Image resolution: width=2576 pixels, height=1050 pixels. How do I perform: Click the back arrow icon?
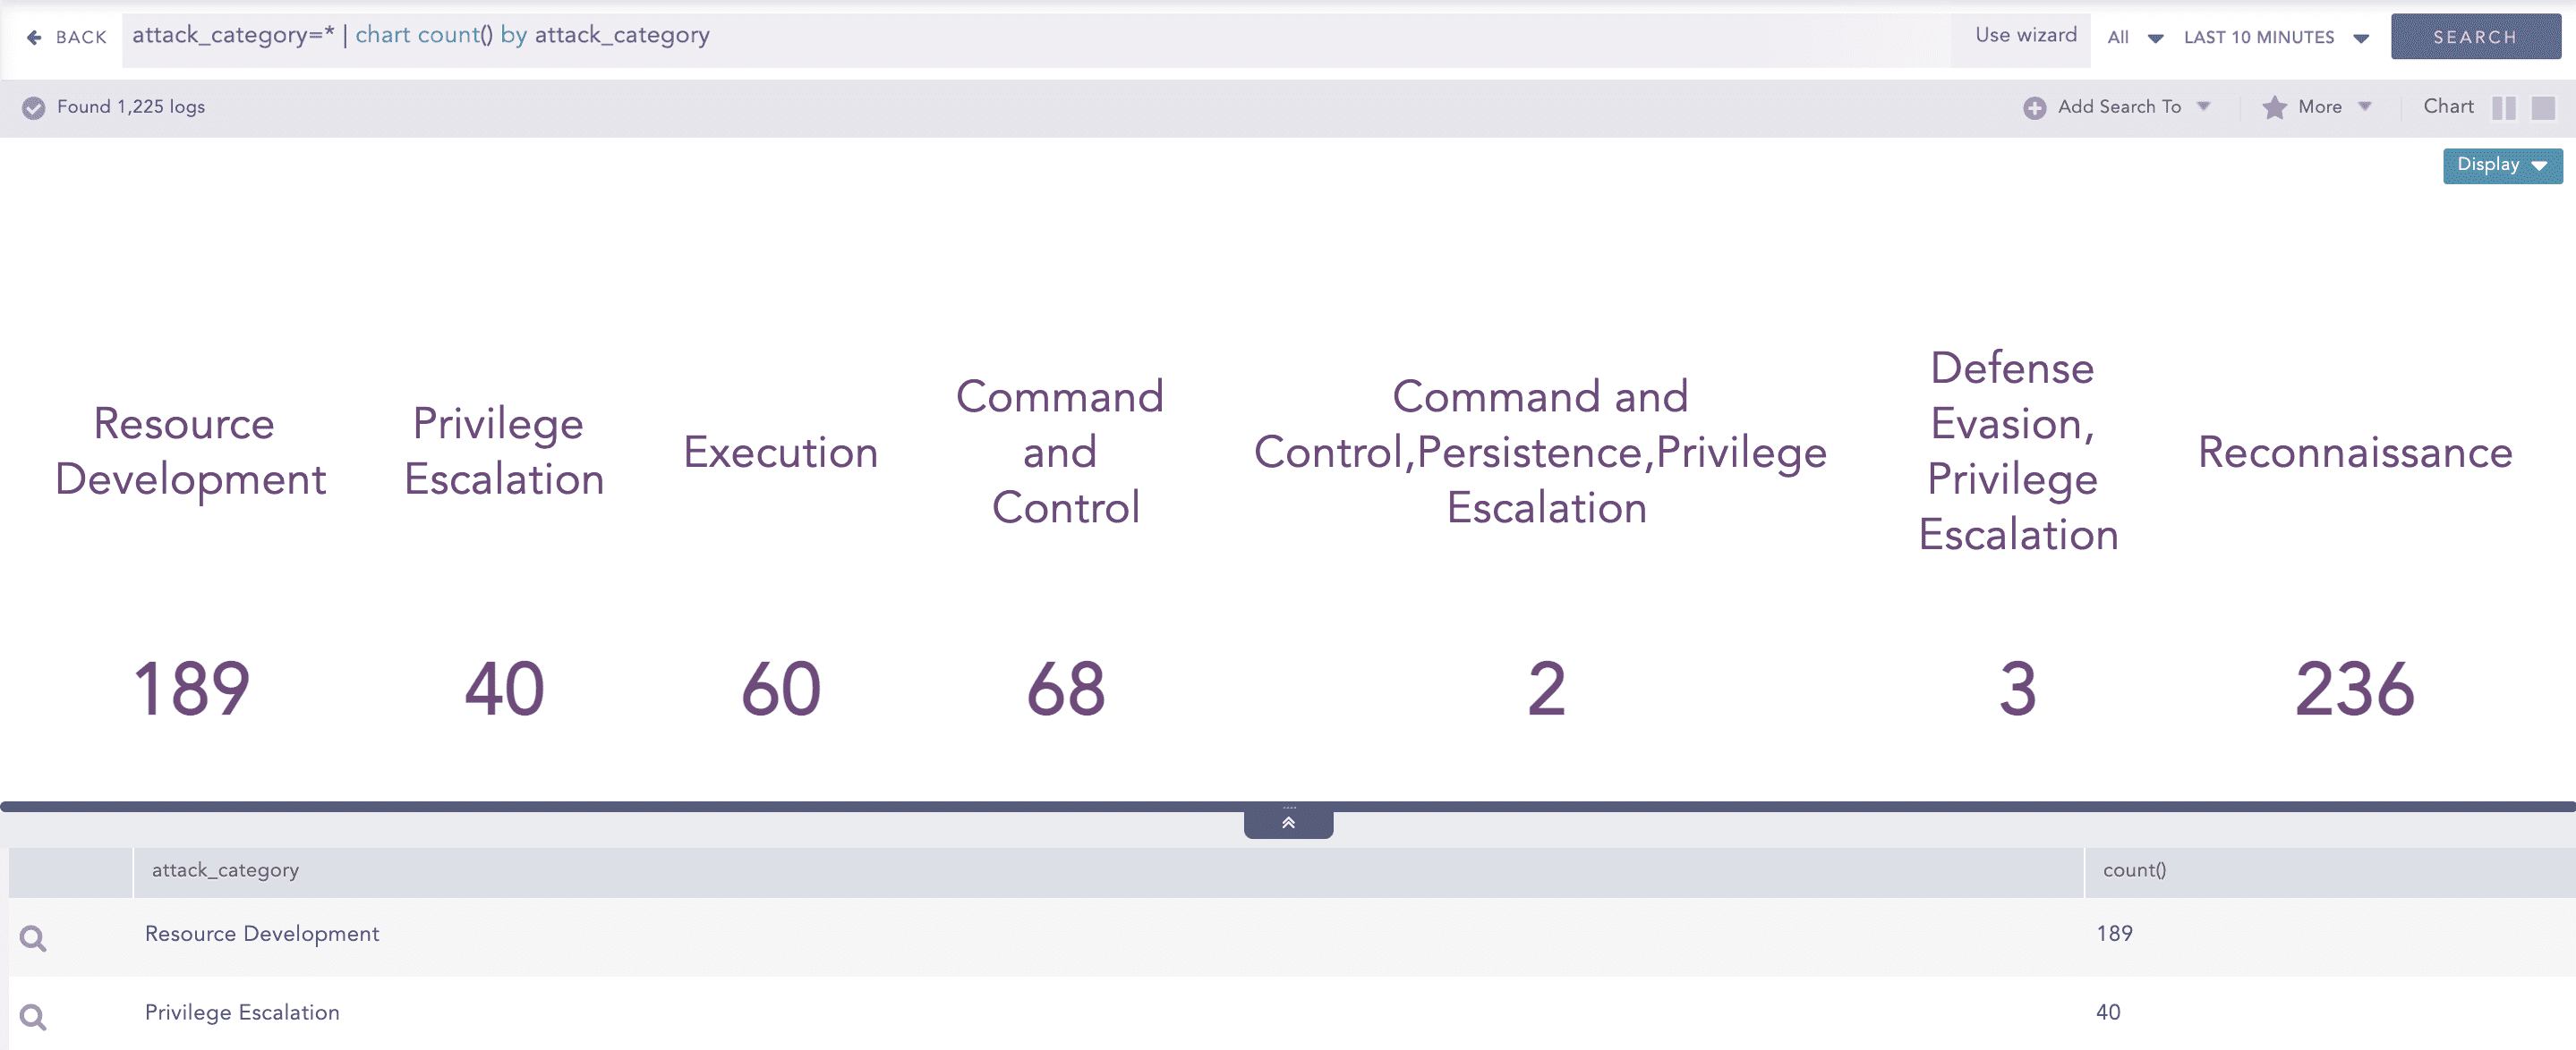tap(34, 38)
